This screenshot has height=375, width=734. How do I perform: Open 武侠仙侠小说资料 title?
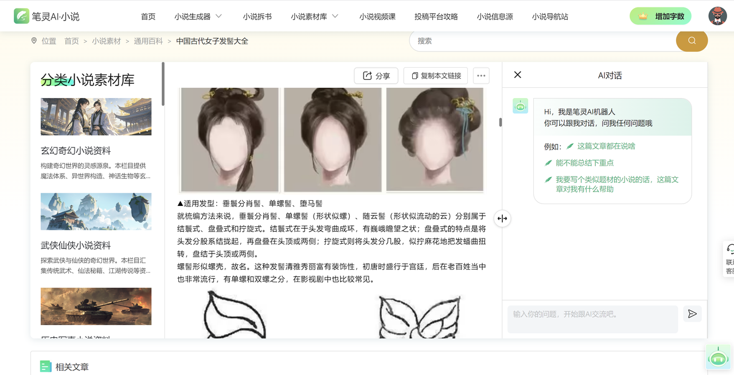coord(76,245)
